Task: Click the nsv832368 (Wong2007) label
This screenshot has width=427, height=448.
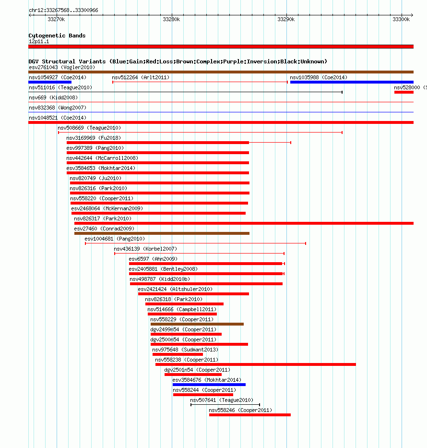Action: (58, 108)
